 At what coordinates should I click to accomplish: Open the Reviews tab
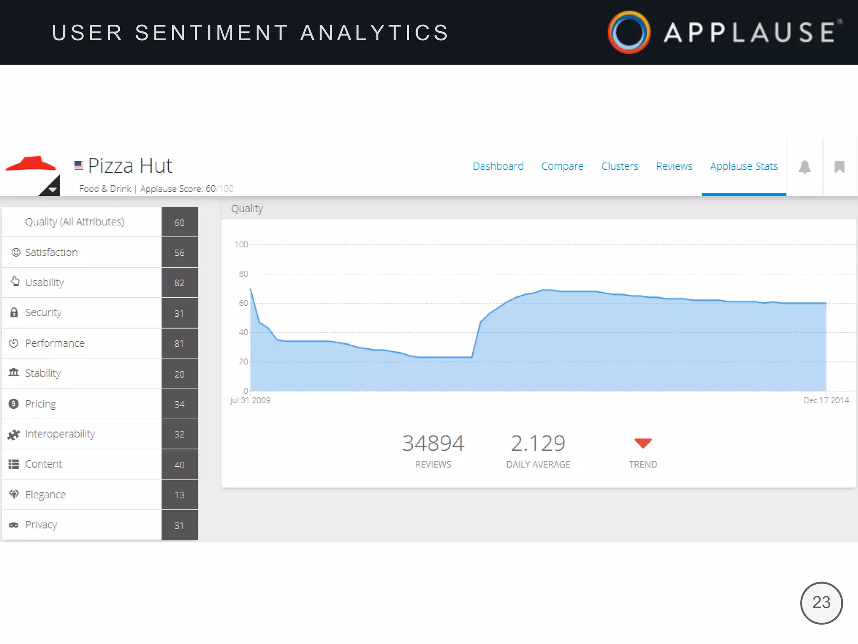(674, 166)
